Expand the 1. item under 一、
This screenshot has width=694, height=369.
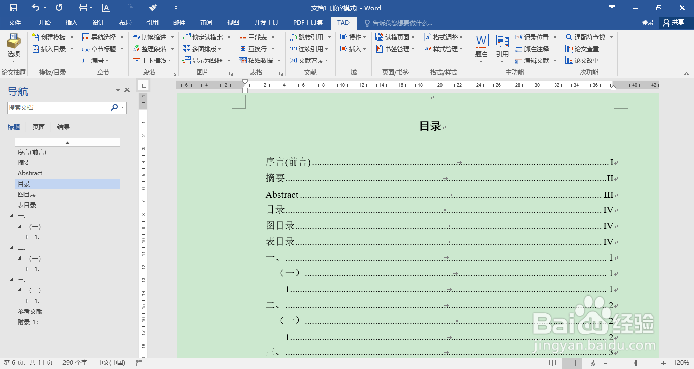pos(28,237)
